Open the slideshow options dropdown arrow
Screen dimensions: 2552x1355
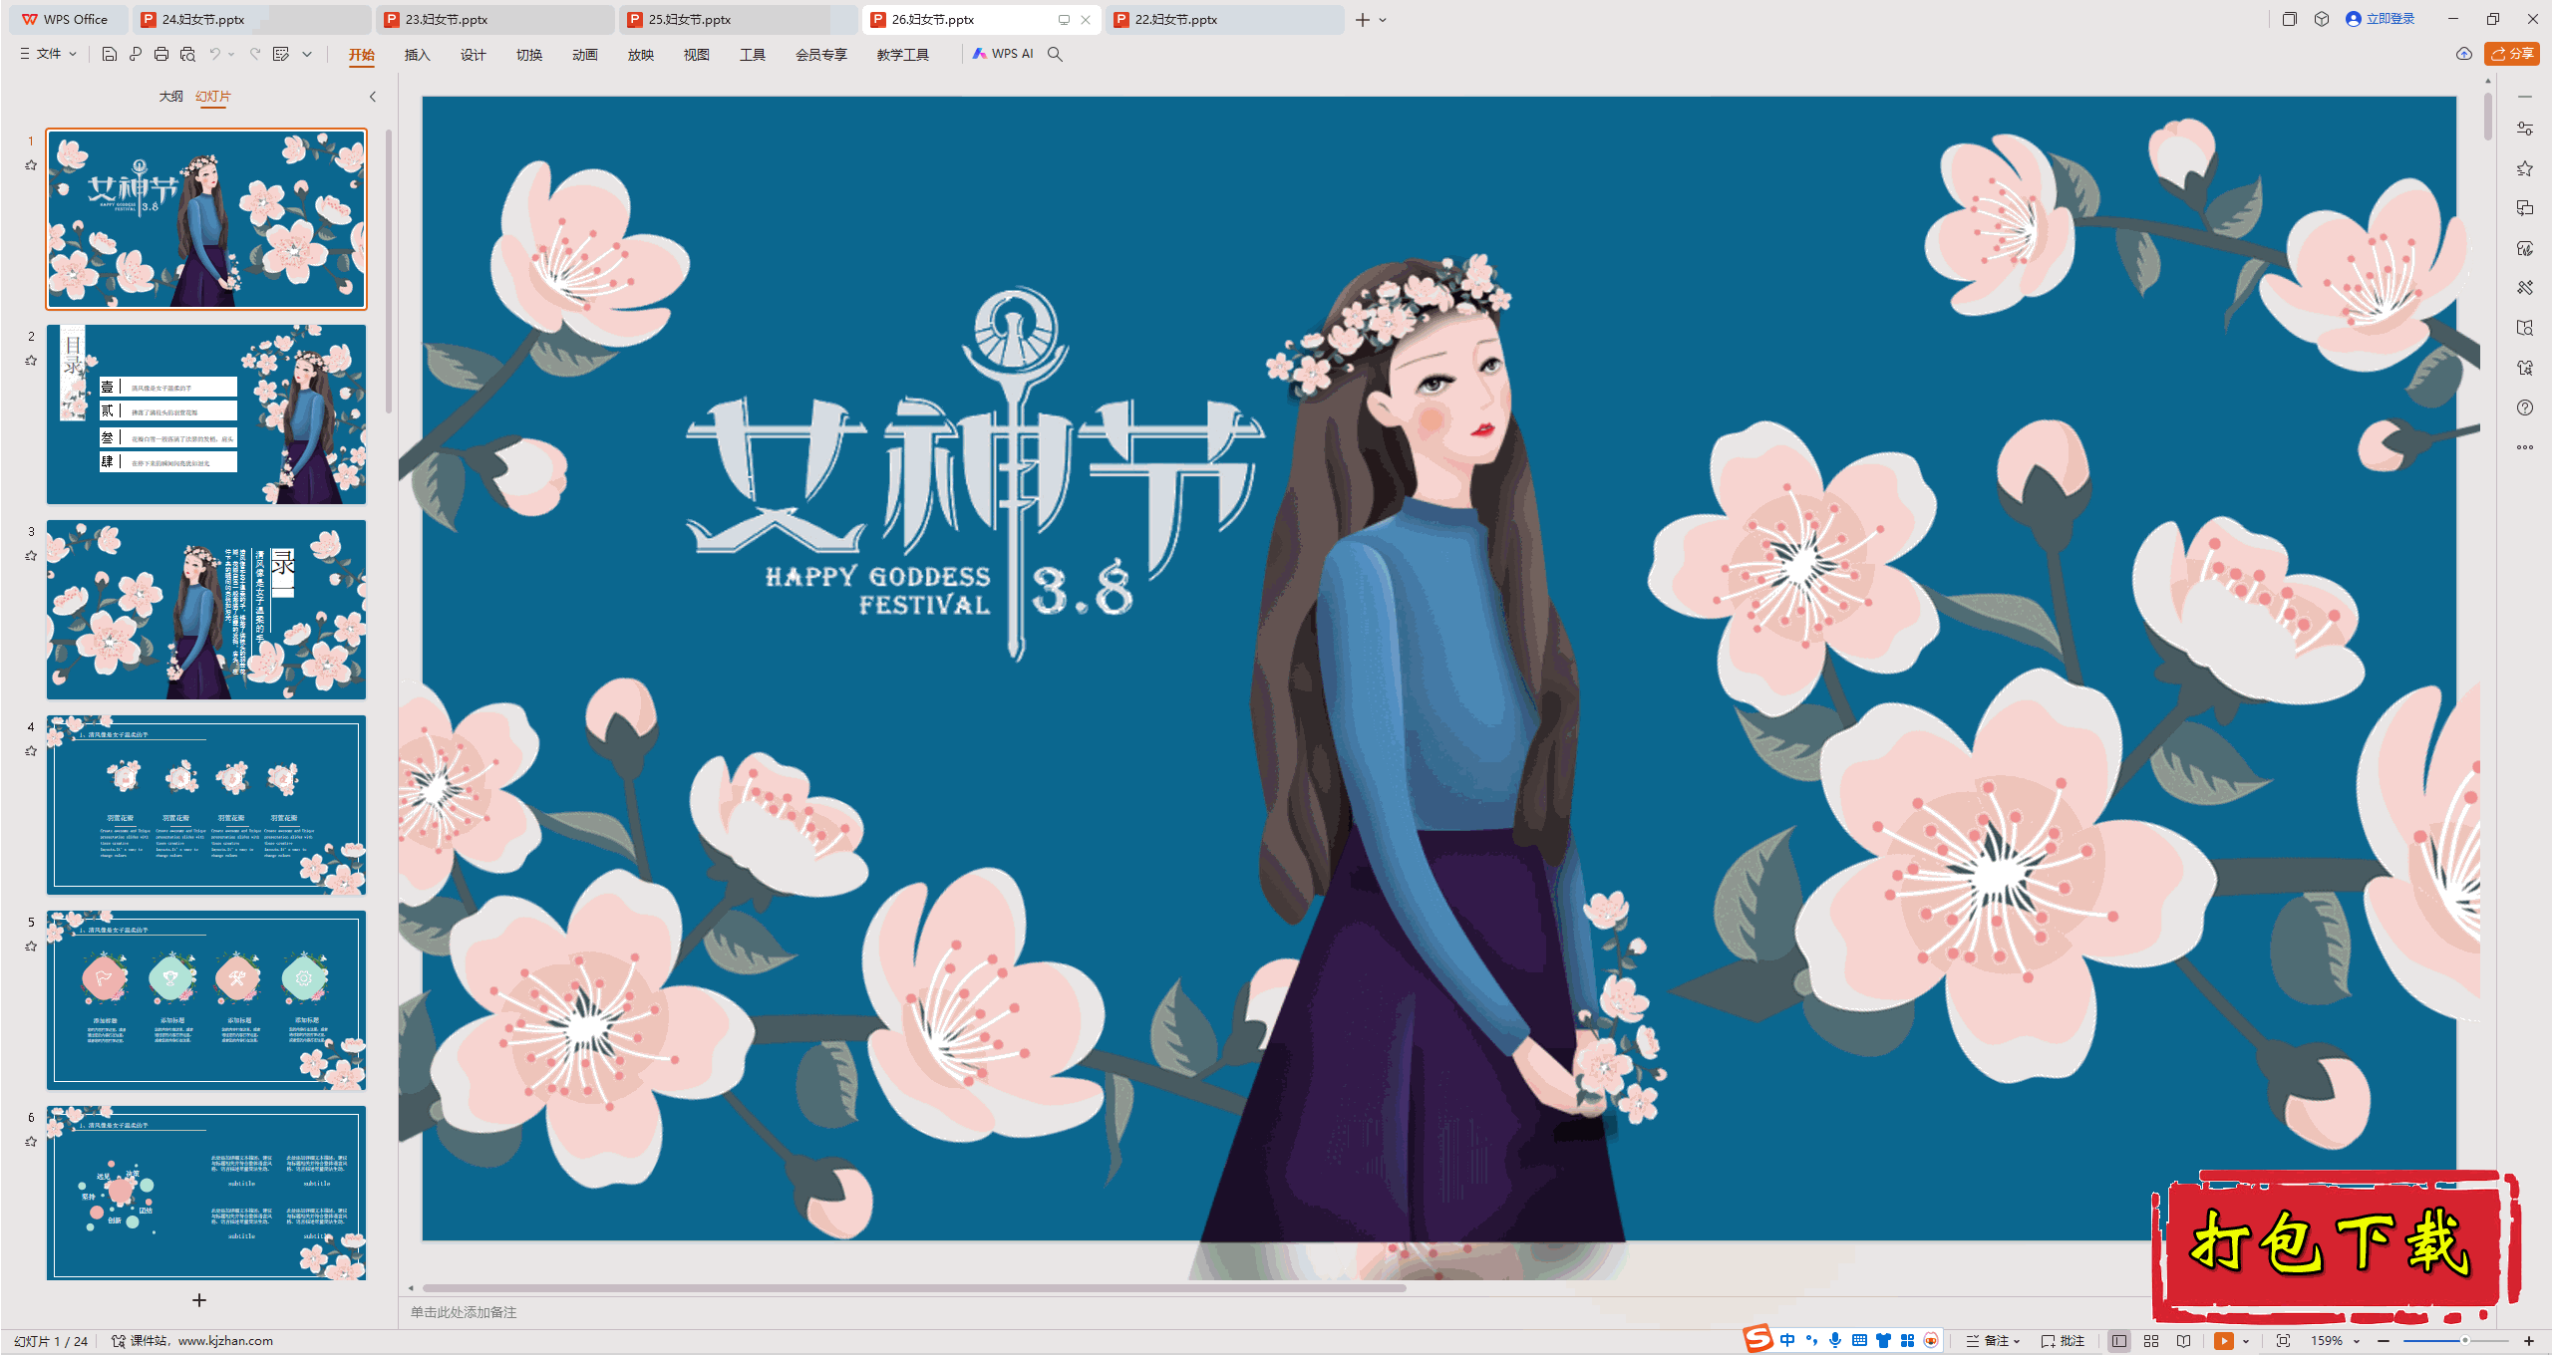point(2246,1341)
